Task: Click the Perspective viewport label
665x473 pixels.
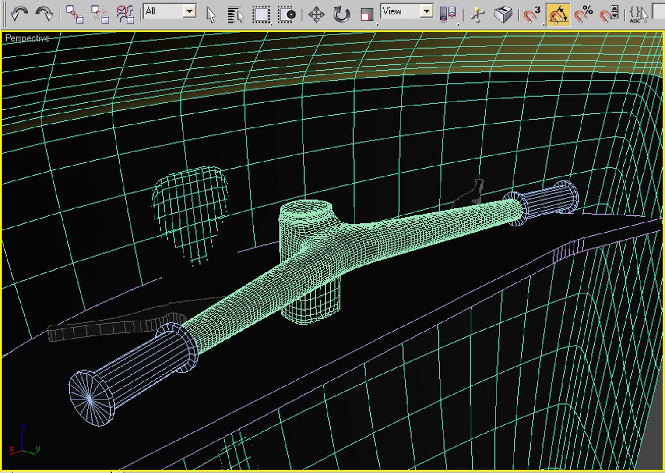Action: pos(27,39)
